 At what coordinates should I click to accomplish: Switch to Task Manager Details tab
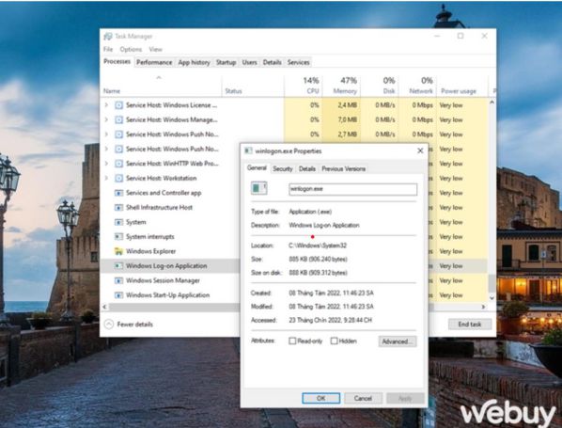(x=272, y=62)
